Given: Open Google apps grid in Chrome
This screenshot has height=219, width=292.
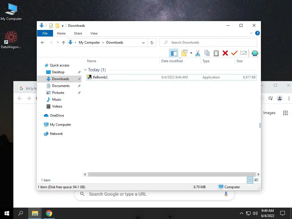Looking at the screenshot, I should (285, 113).
